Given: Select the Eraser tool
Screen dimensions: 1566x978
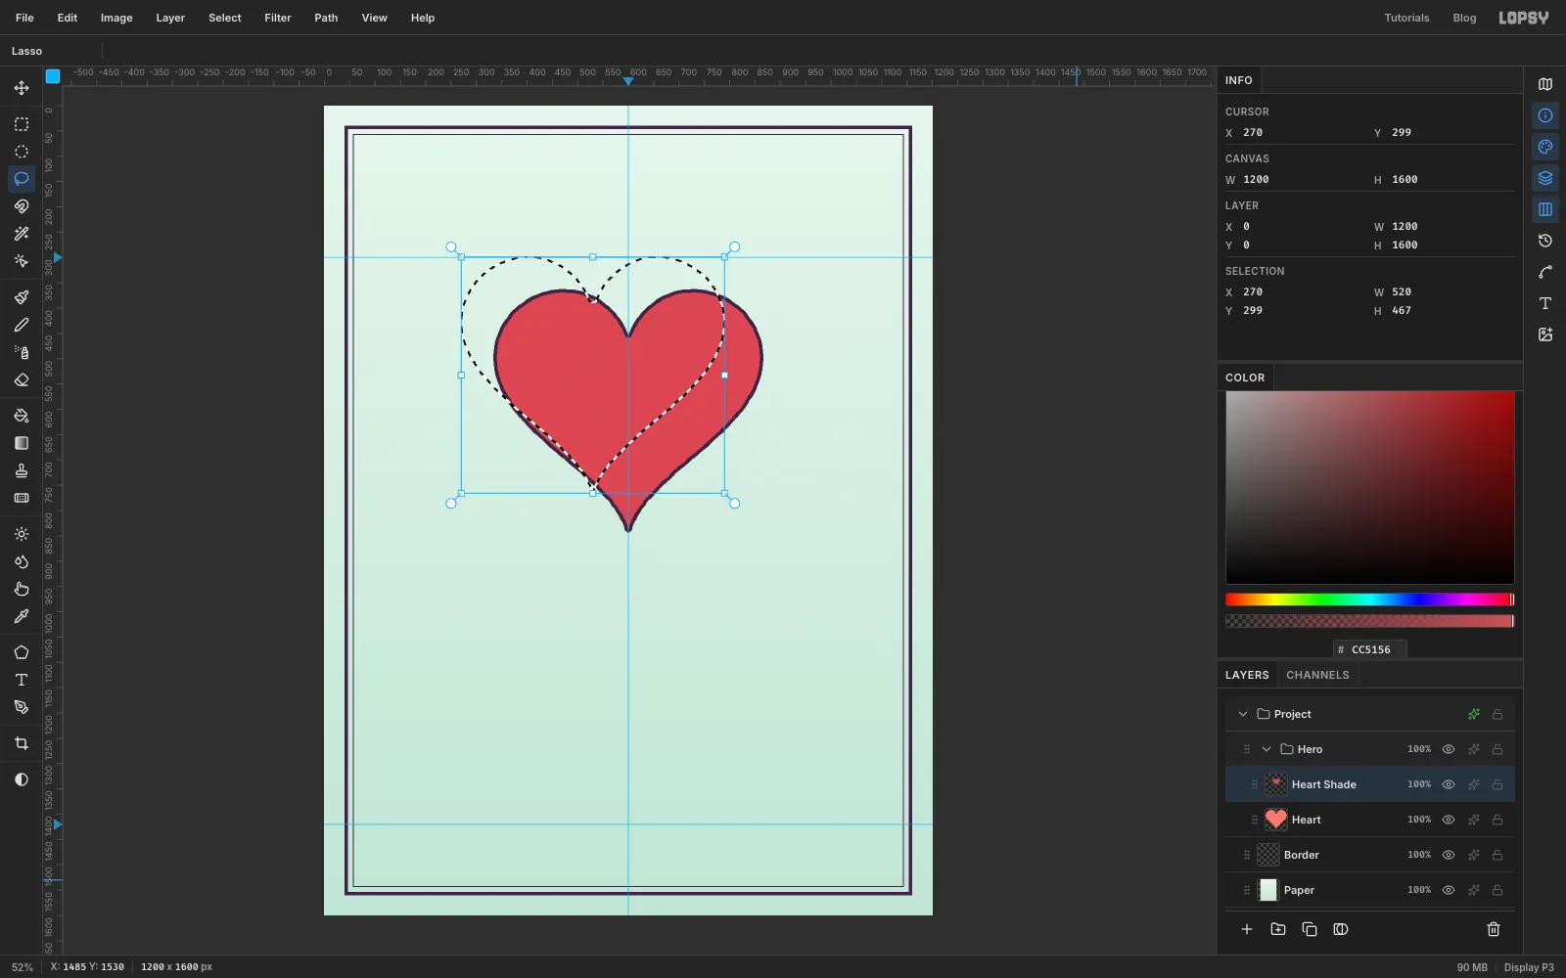Looking at the screenshot, I should tap(22, 379).
